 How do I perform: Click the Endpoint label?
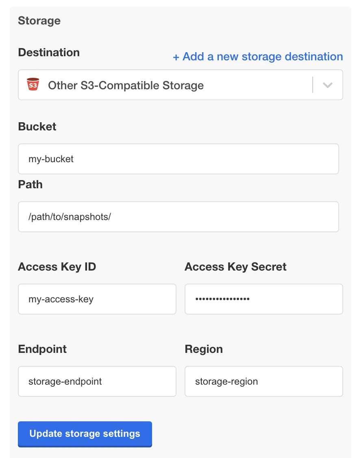click(42, 349)
